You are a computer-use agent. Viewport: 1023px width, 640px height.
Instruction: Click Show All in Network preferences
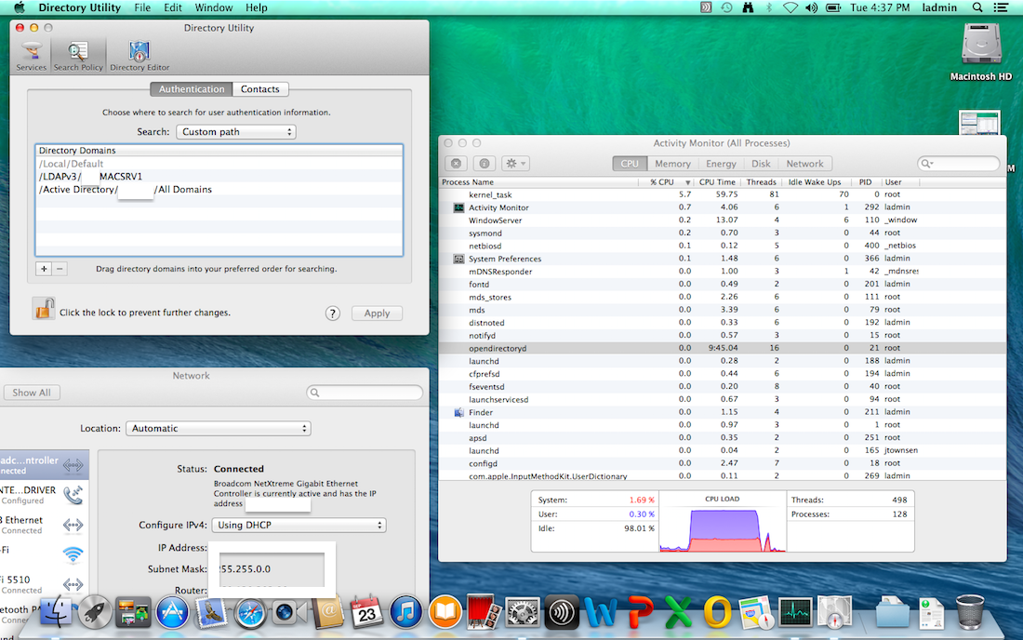[x=32, y=393]
